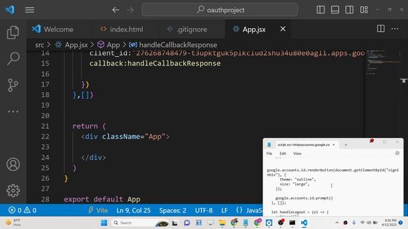Image resolution: width=408 pixels, height=229 pixels.
Task: Click line number 21 in the gutter
Action: [x=45, y=126]
